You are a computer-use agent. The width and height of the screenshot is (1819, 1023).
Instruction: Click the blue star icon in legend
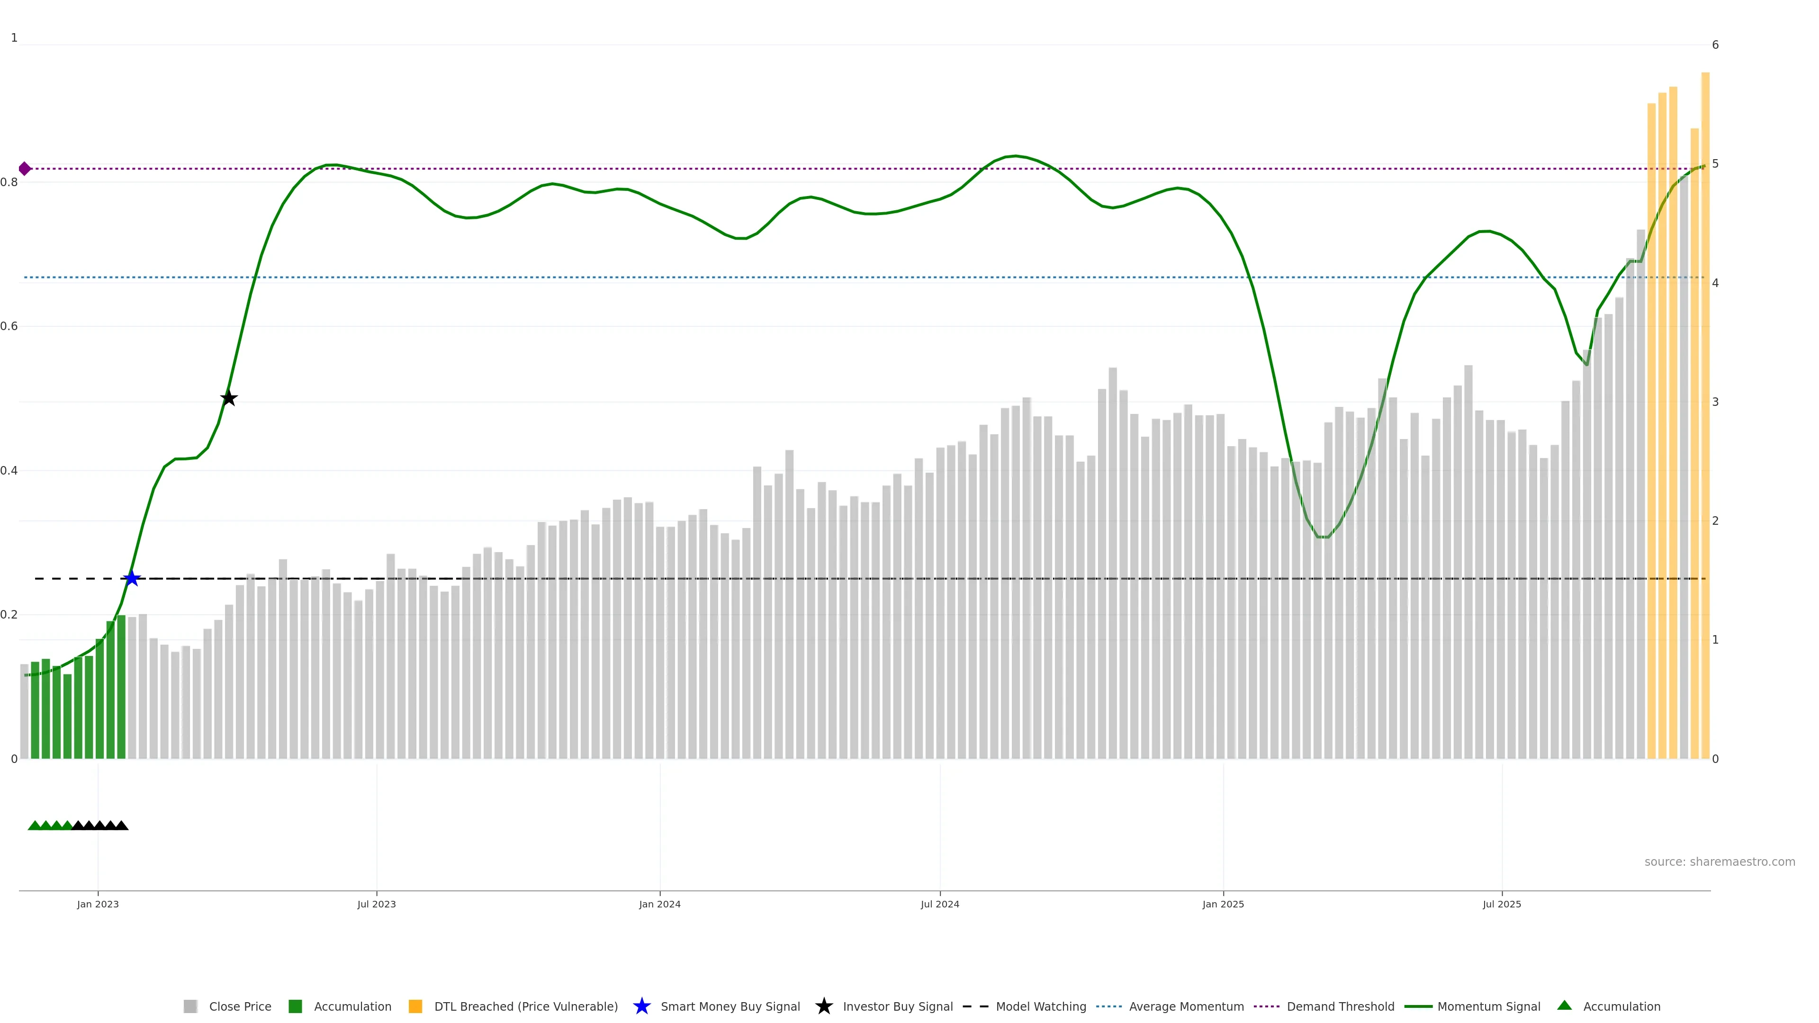click(x=641, y=1006)
